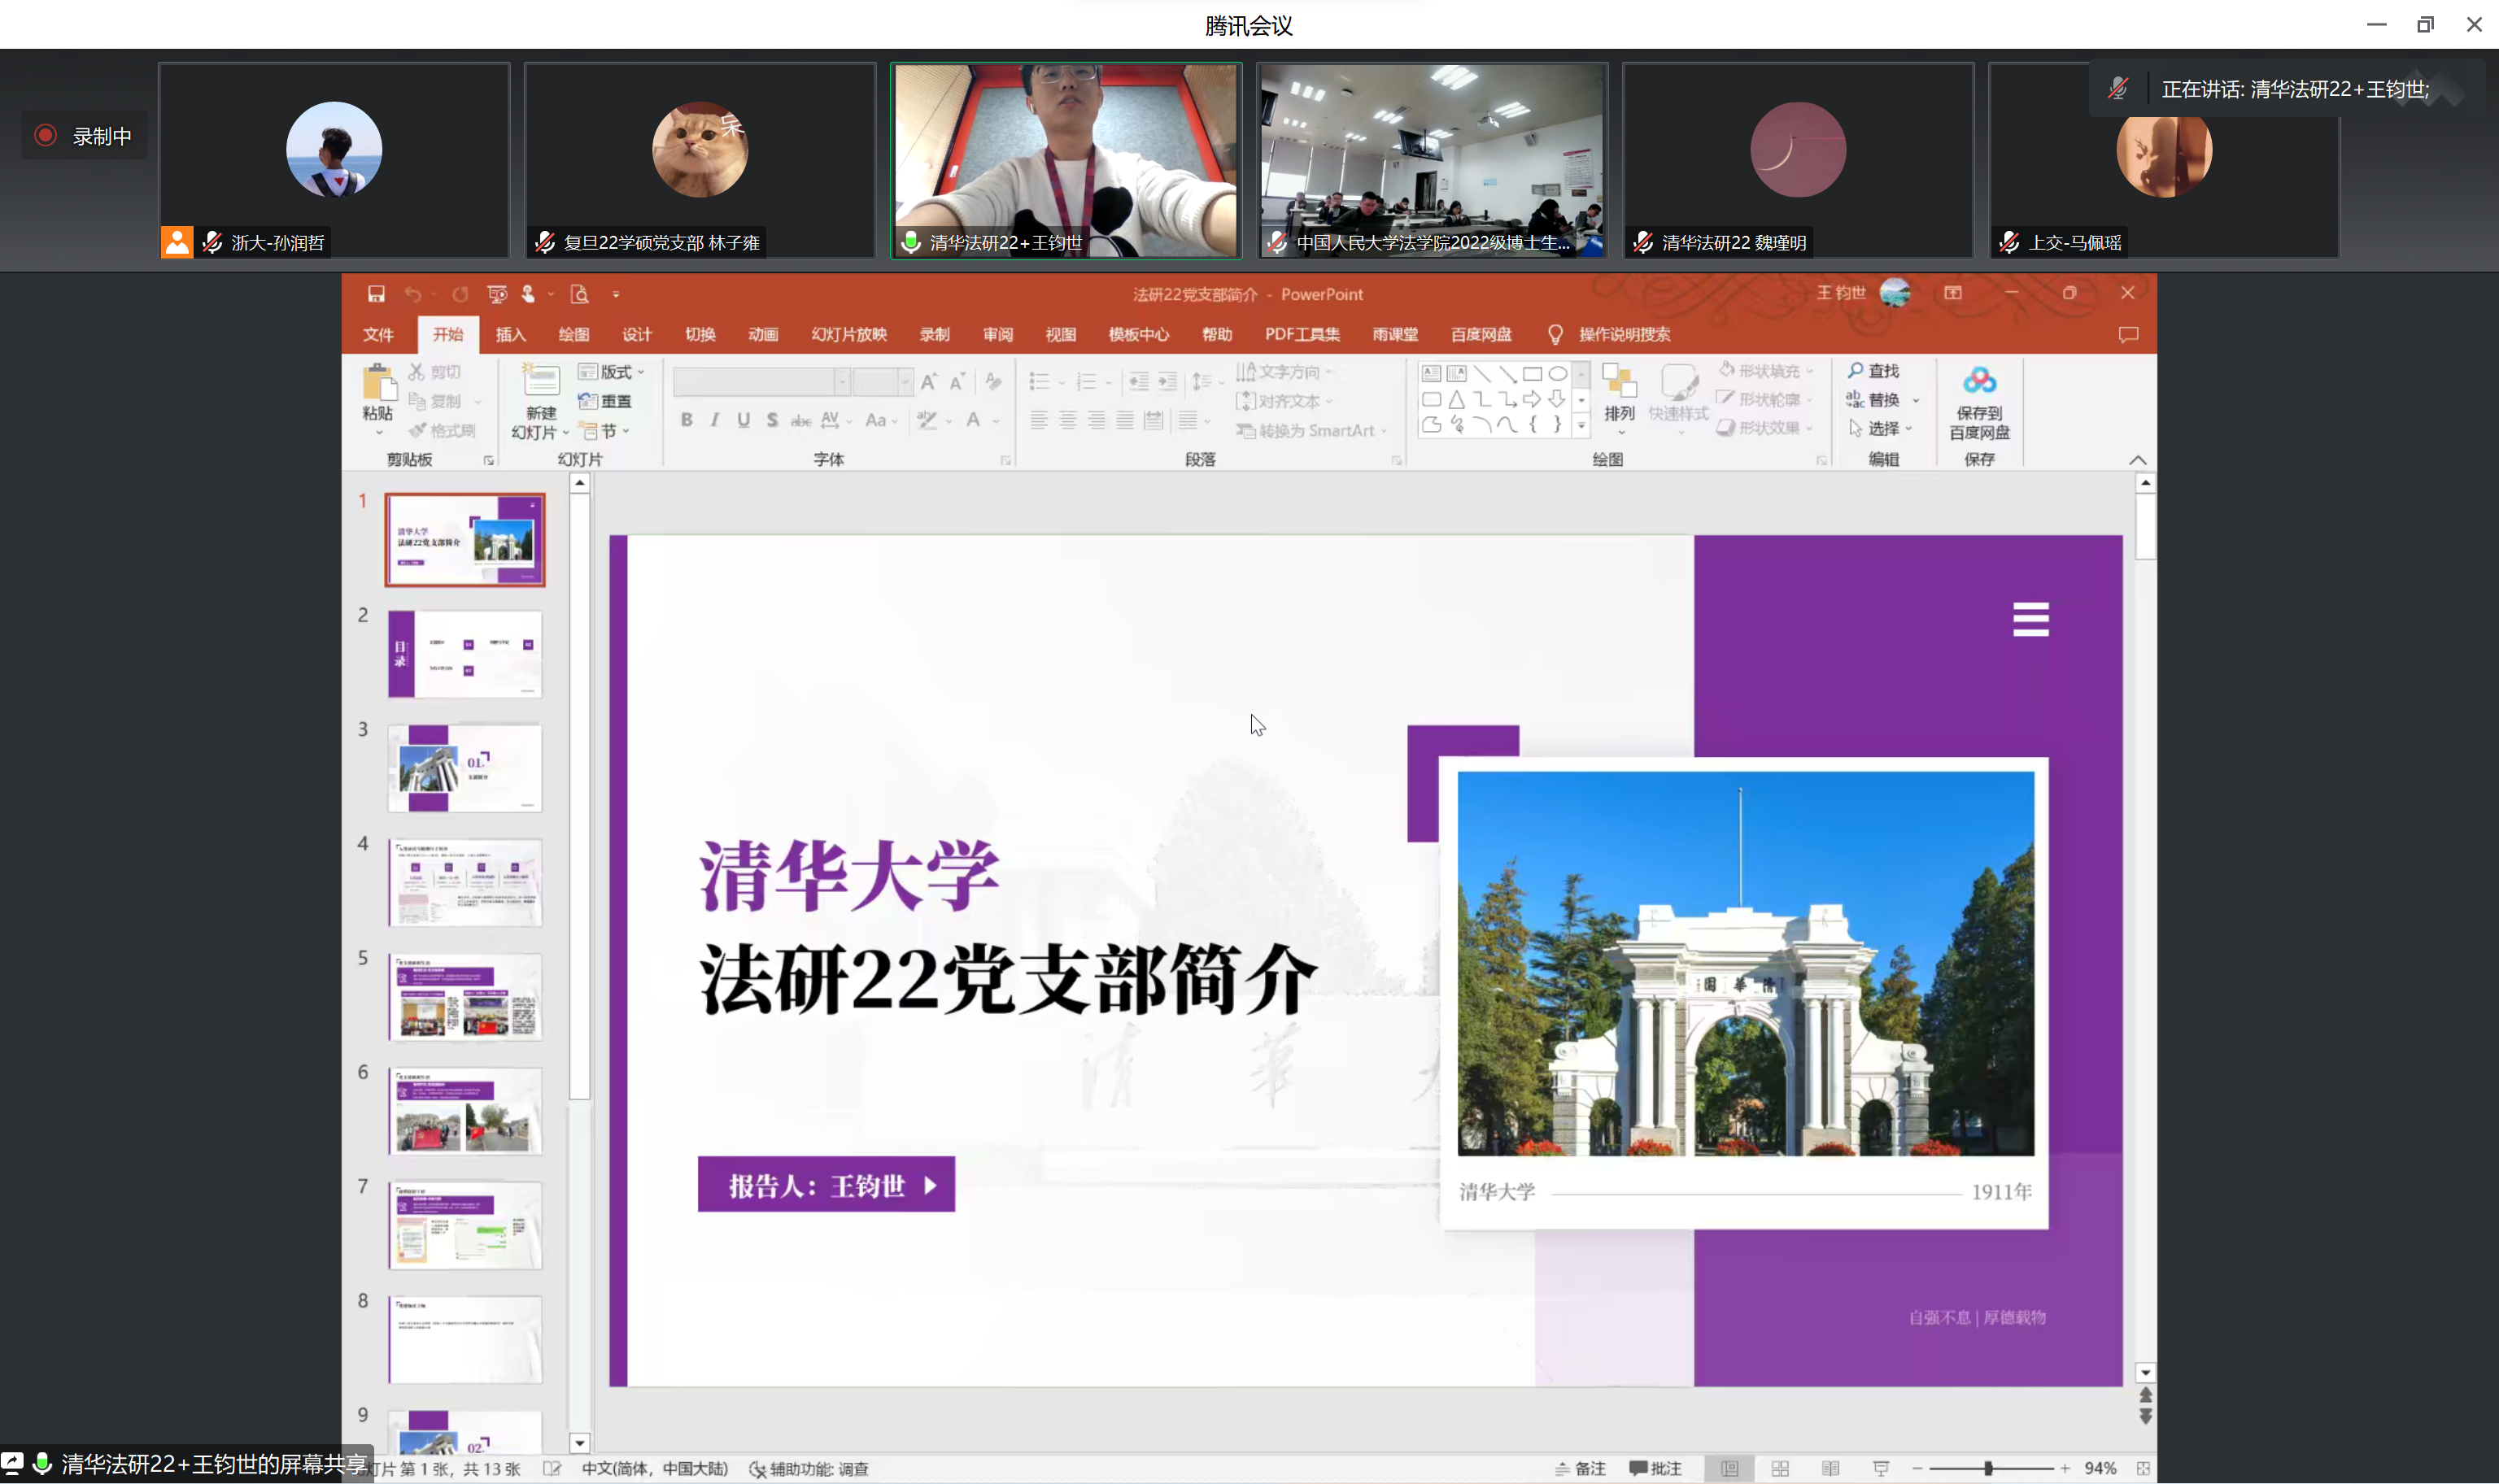2499x1484 pixels.
Task: Click the touch/mouse mode hand icon
Action: (530, 294)
